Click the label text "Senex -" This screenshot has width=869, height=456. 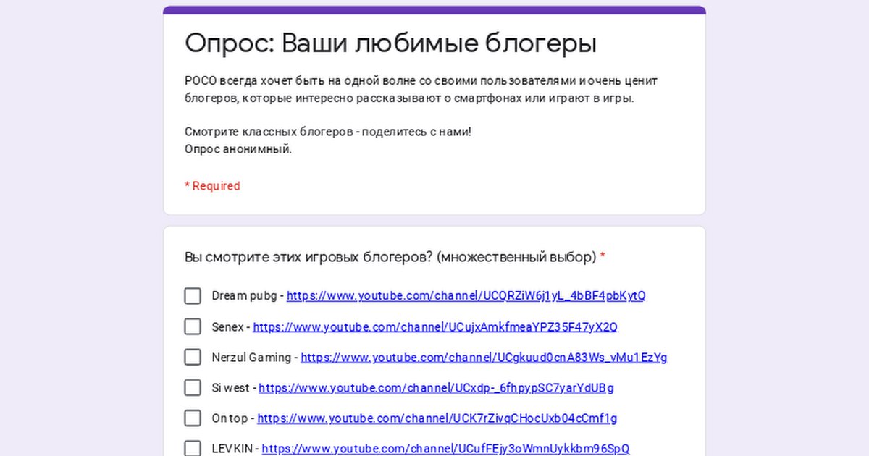[x=231, y=326]
